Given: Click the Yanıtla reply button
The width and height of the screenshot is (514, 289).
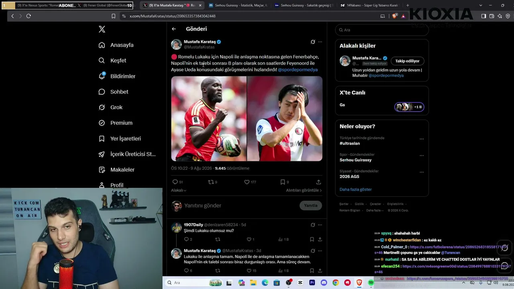Looking at the screenshot, I should point(311,206).
